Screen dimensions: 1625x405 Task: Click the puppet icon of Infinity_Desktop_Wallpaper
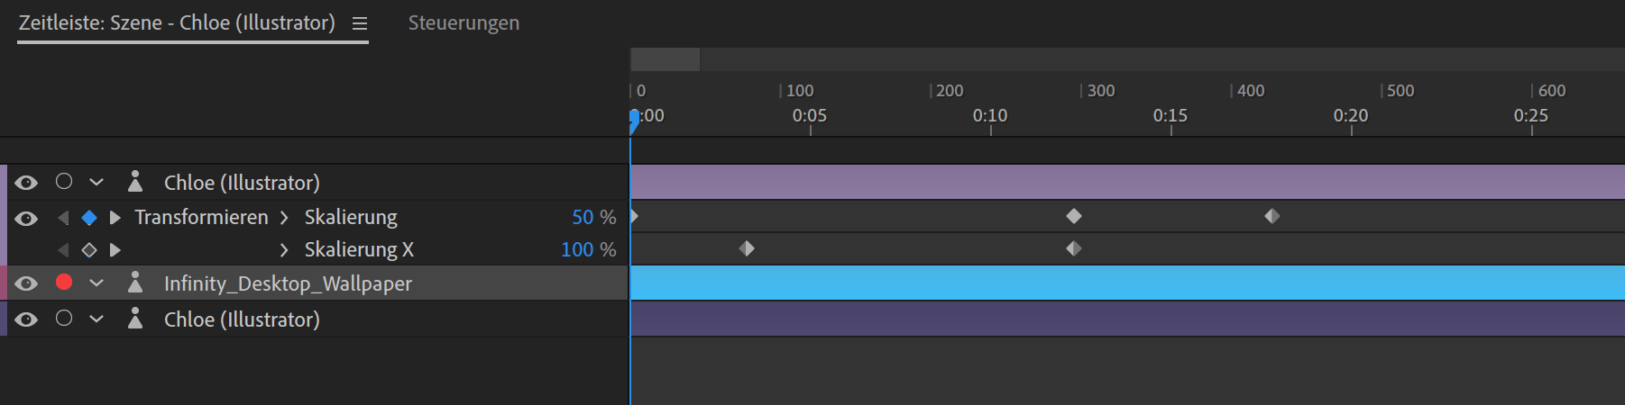135,283
